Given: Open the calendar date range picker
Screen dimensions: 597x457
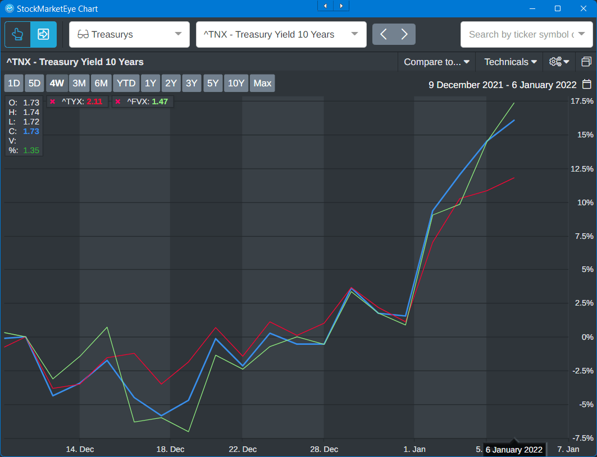Looking at the screenshot, I should tap(586, 85).
